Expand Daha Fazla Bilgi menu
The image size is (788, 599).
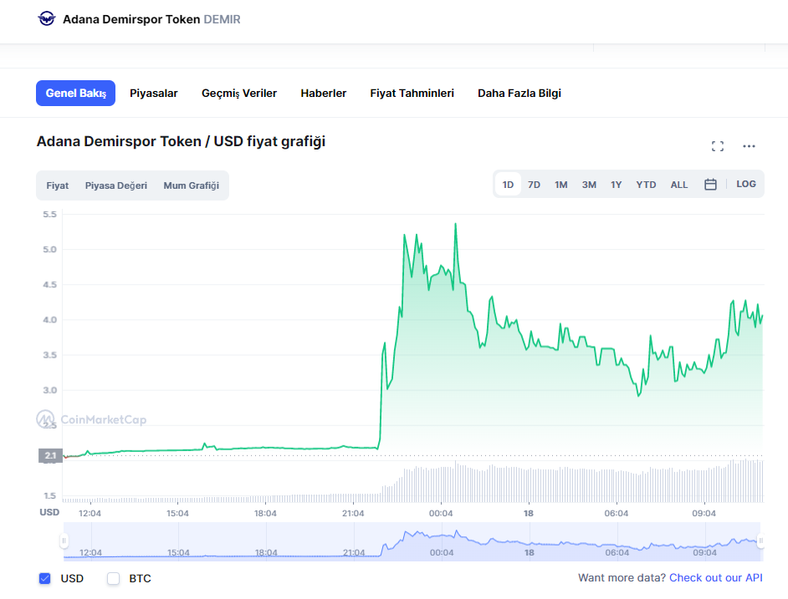[x=519, y=94]
